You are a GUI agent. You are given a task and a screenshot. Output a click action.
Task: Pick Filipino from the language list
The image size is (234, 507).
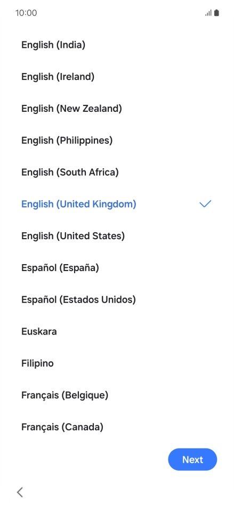[117, 363]
